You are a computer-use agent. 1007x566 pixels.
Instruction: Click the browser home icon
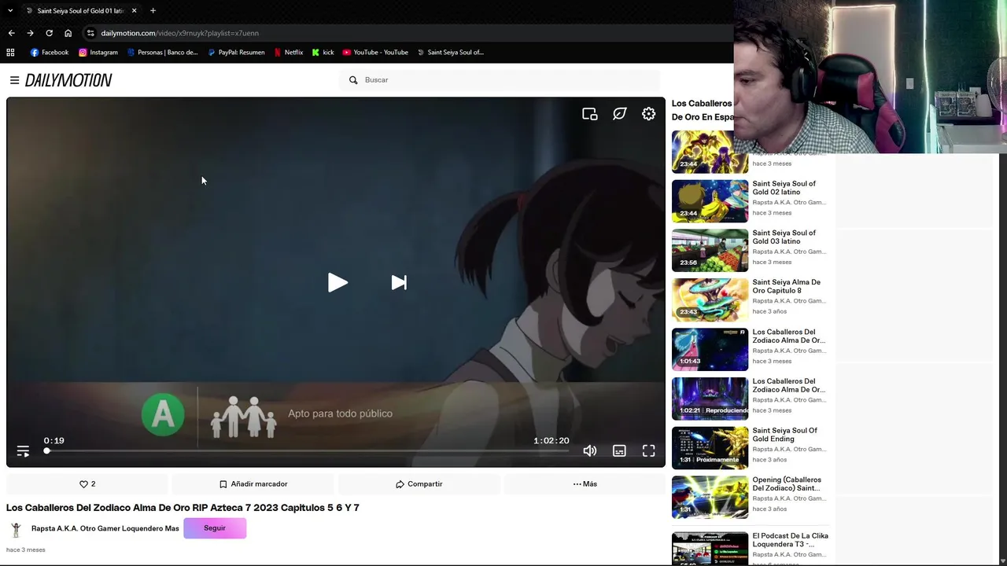(x=68, y=33)
